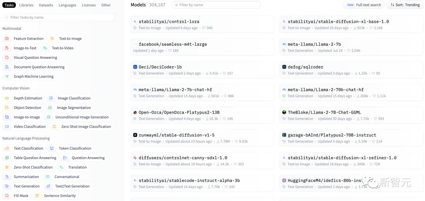Switch to the Datasets tab

coord(46,5)
